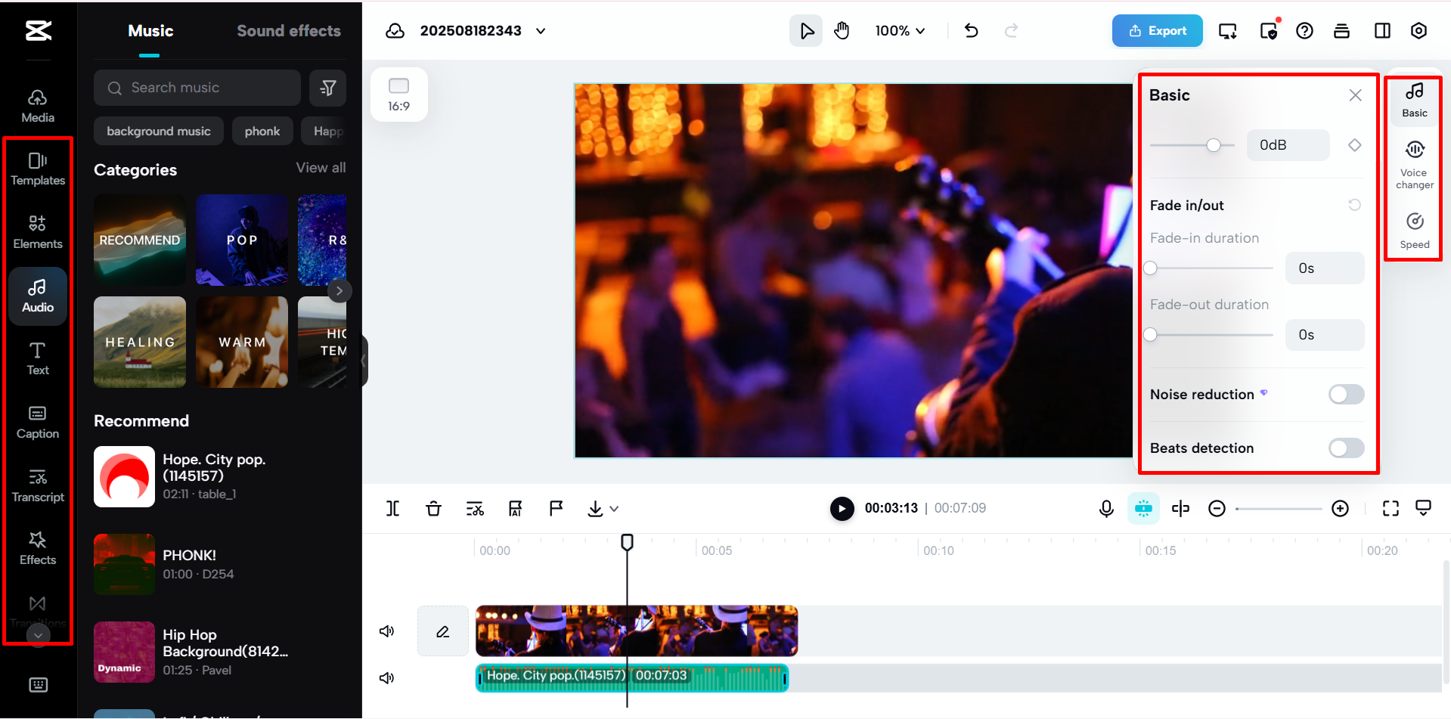Open the settings hexagon icon

(1418, 31)
